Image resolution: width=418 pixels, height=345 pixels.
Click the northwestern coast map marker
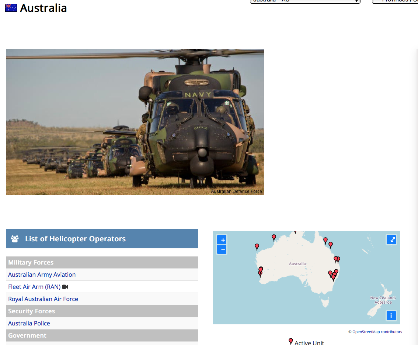[x=274, y=237]
